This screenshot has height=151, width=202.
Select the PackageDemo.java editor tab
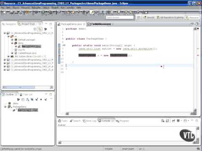[72, 24]
